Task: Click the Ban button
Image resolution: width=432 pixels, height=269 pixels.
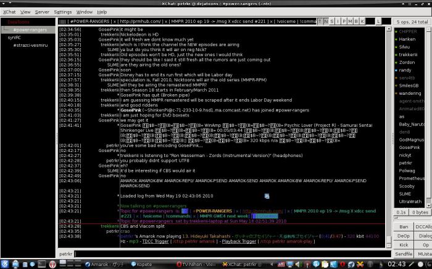Action: click(404, 227)
